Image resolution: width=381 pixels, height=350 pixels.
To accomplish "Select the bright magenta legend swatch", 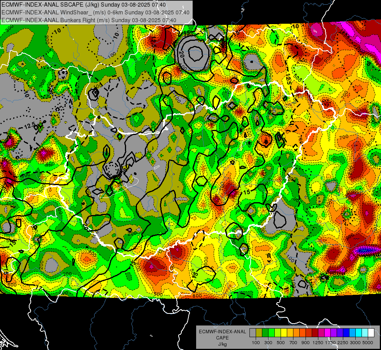I will point(328,332).
